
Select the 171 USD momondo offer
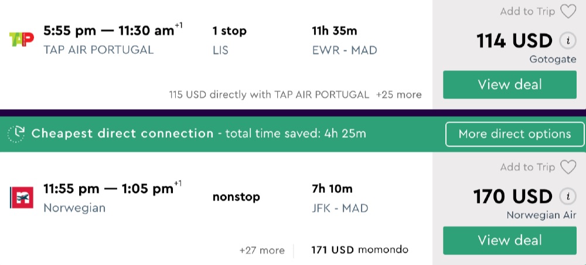coord(360,250)
